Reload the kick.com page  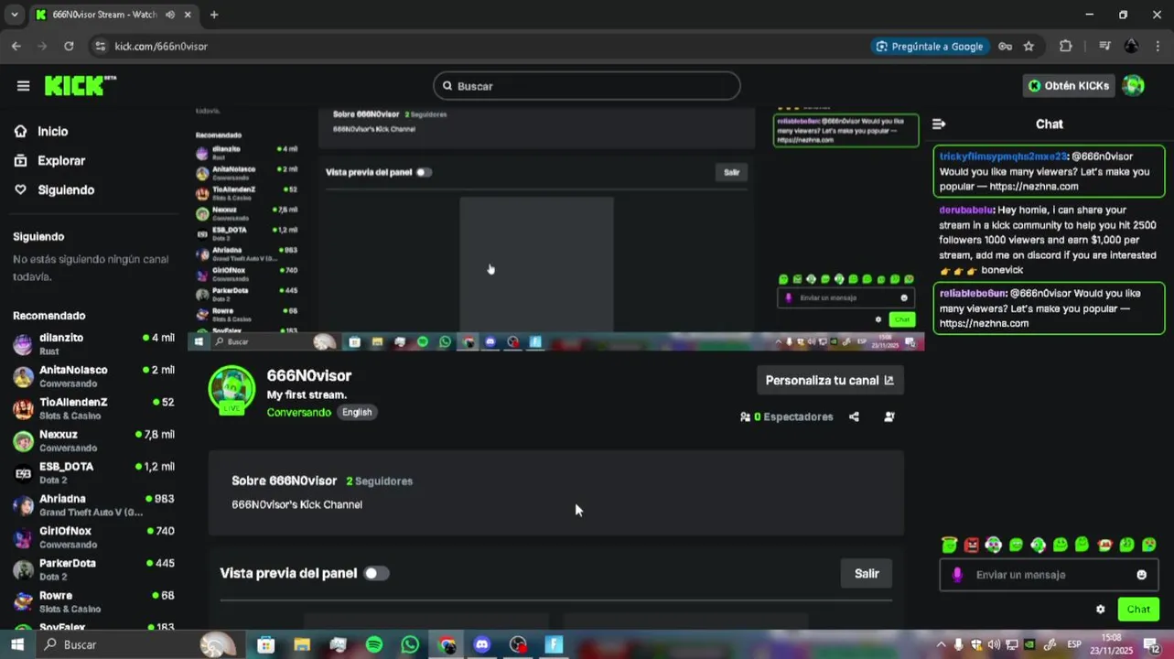[69, 46]
